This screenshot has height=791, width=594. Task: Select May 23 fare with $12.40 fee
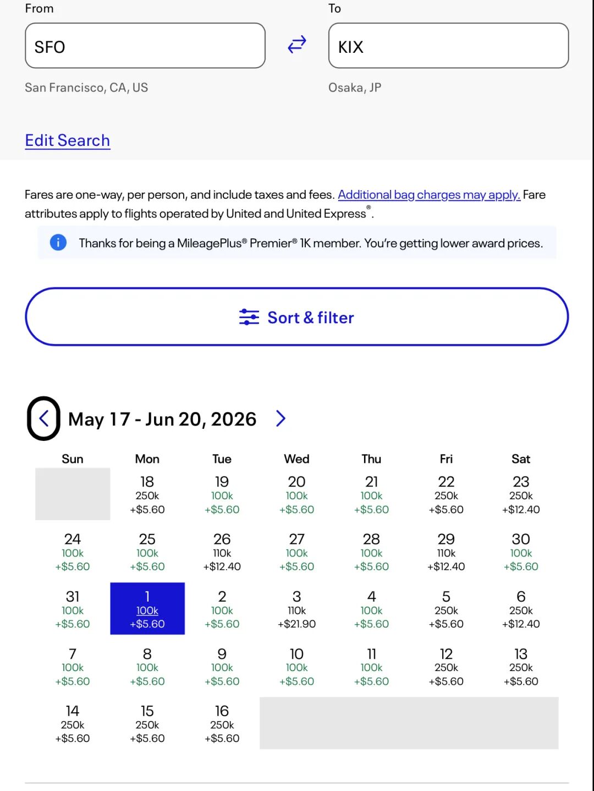point(521,495)
